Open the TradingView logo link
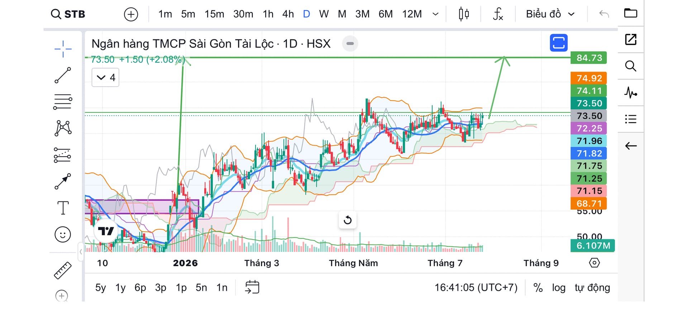This screenshot has width=688, height=317. tap(106, 231)
